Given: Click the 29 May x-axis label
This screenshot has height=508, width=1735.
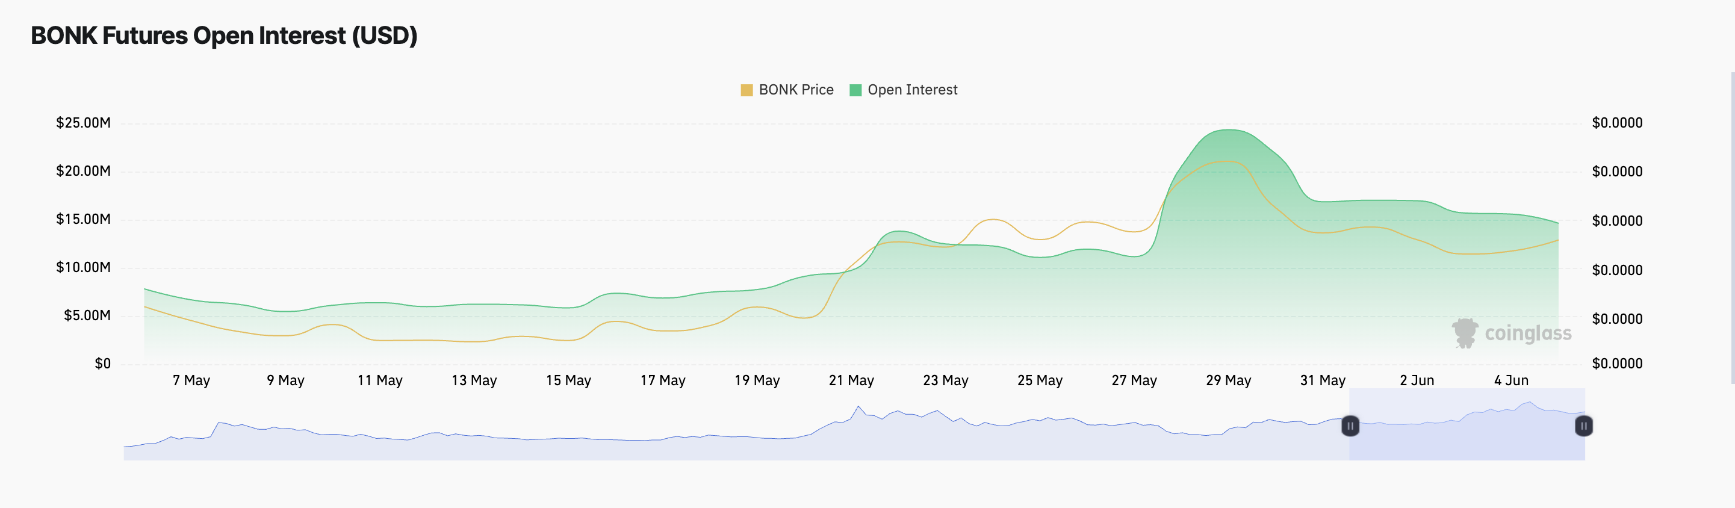Looking at the screenshot, I should pyautogui.click(x=1229, y=380).
